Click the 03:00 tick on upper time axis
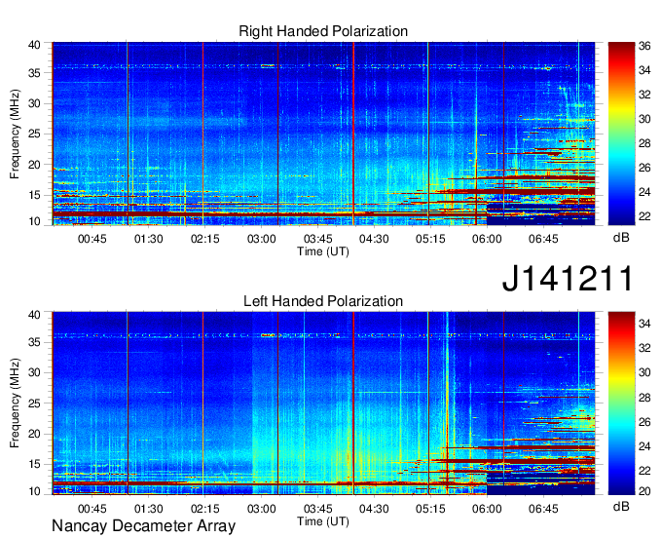This screenshot has width=662, height=538. coord(261,239)
